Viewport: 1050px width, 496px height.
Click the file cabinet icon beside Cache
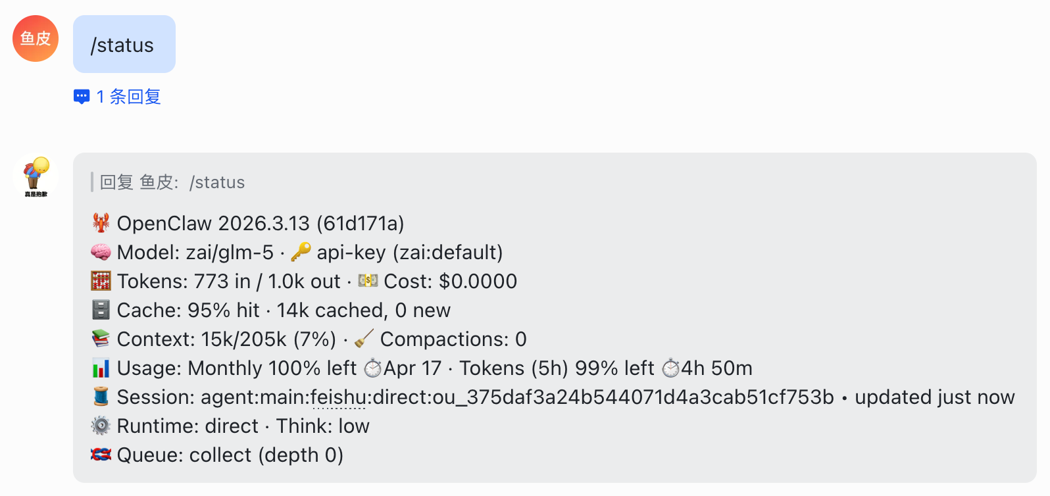(101, 310)
